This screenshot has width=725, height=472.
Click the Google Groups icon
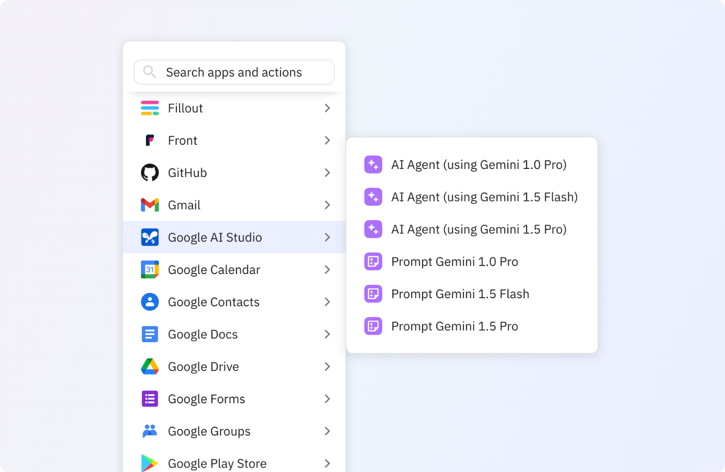point(150,431)
